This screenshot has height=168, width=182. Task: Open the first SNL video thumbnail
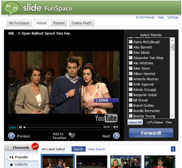[x=58, y=161]
